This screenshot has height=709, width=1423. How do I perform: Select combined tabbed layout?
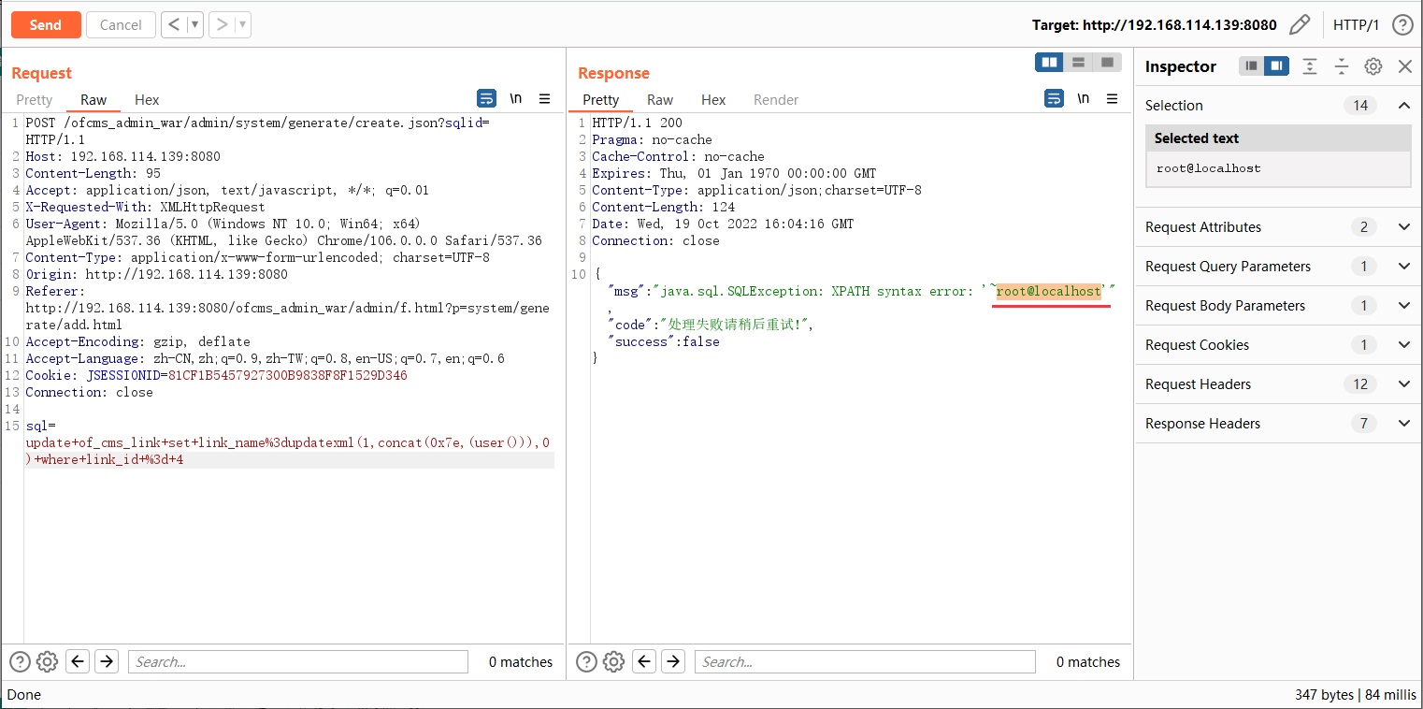pos(1107,63)
